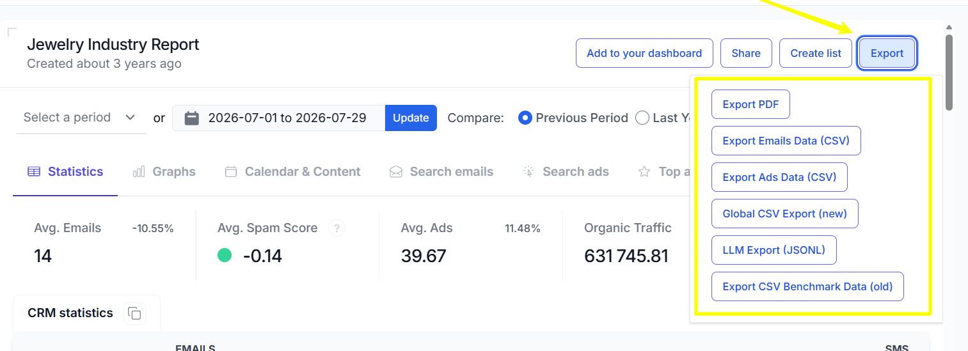Select the Last Year comparison radio button
Screen dimensions: 968x351
642,118
